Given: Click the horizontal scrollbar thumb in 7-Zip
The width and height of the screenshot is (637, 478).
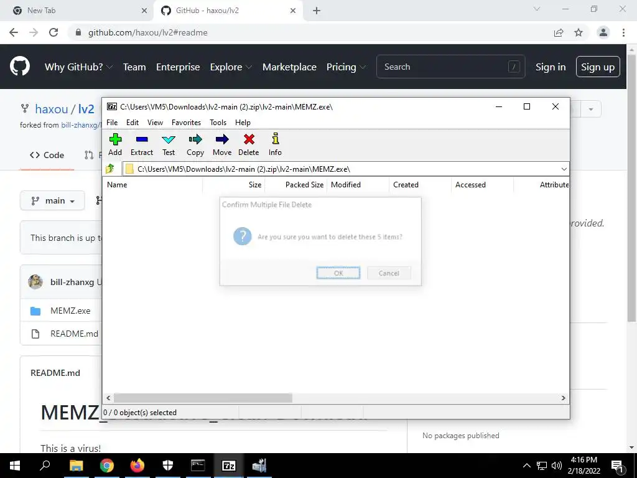Looking at the screenshot, I should (203, 398).
